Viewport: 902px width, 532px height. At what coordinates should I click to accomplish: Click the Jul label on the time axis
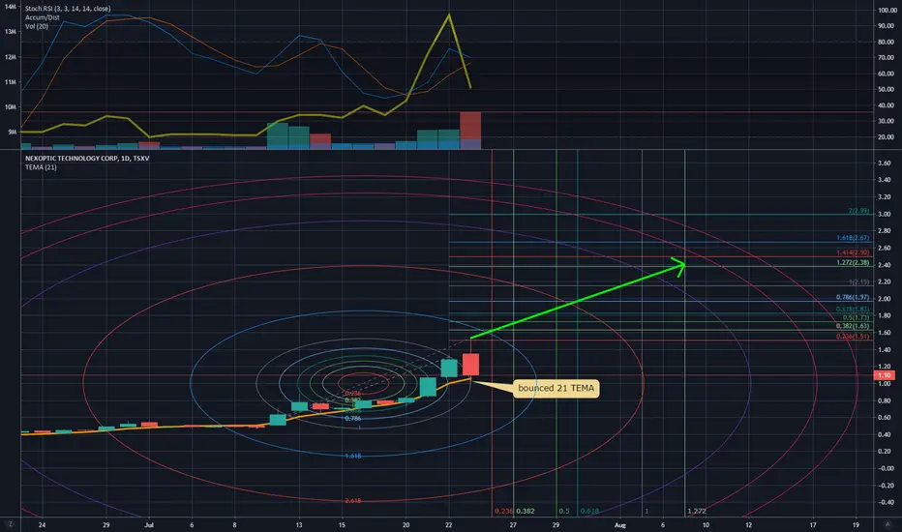pyautogui.click(x=149, y=525)
